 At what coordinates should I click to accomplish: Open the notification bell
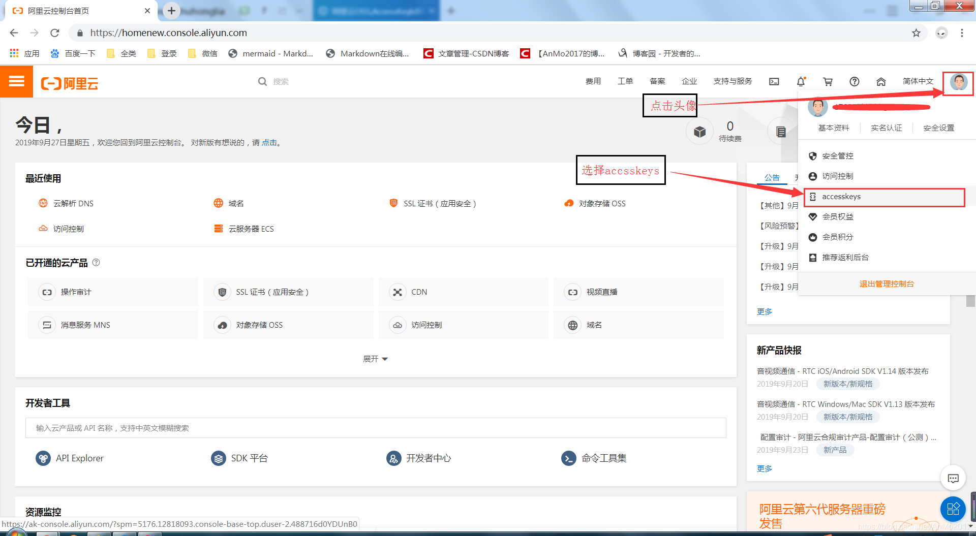point(801,81)
